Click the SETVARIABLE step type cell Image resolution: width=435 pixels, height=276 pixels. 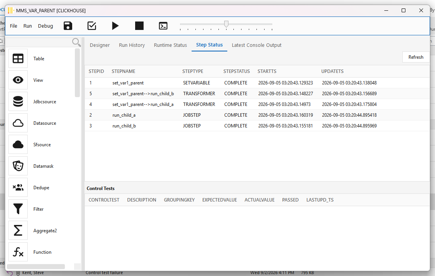(x=197, y=83)
